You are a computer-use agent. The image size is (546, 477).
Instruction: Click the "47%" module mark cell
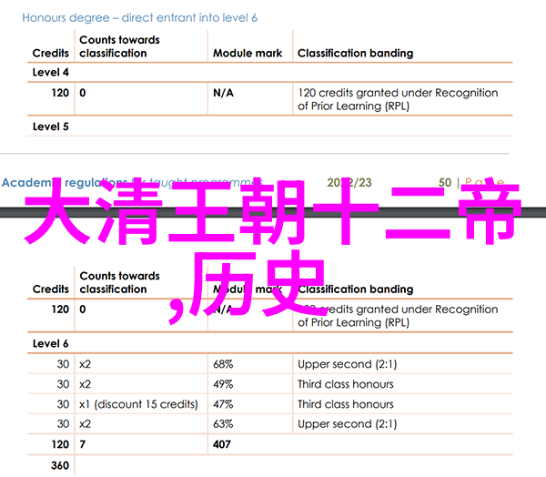[223, 404]
